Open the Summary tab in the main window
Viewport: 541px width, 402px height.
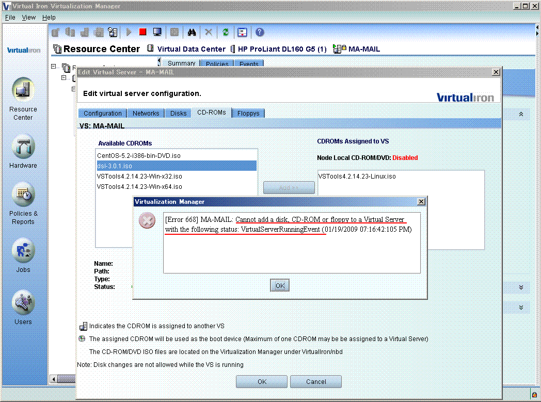[181, 63]
